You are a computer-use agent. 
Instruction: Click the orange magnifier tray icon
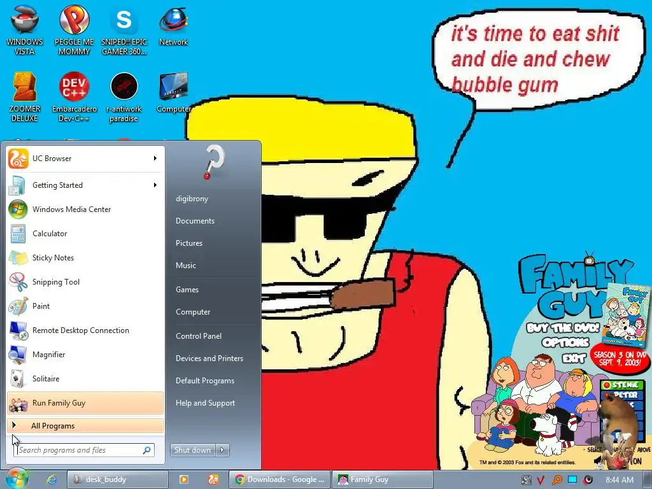click(556, 480)
